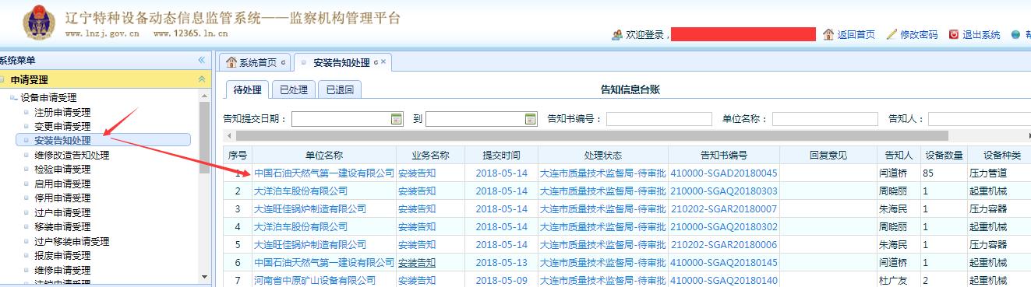
Task: Open 变更申请受理 in the menu tree
Action: pyautogui.click(x=62, y=126)
